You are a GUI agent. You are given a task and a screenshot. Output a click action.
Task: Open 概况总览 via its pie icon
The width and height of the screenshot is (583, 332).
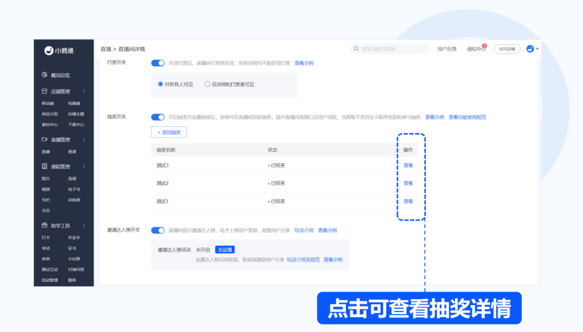tap(45, 74)
